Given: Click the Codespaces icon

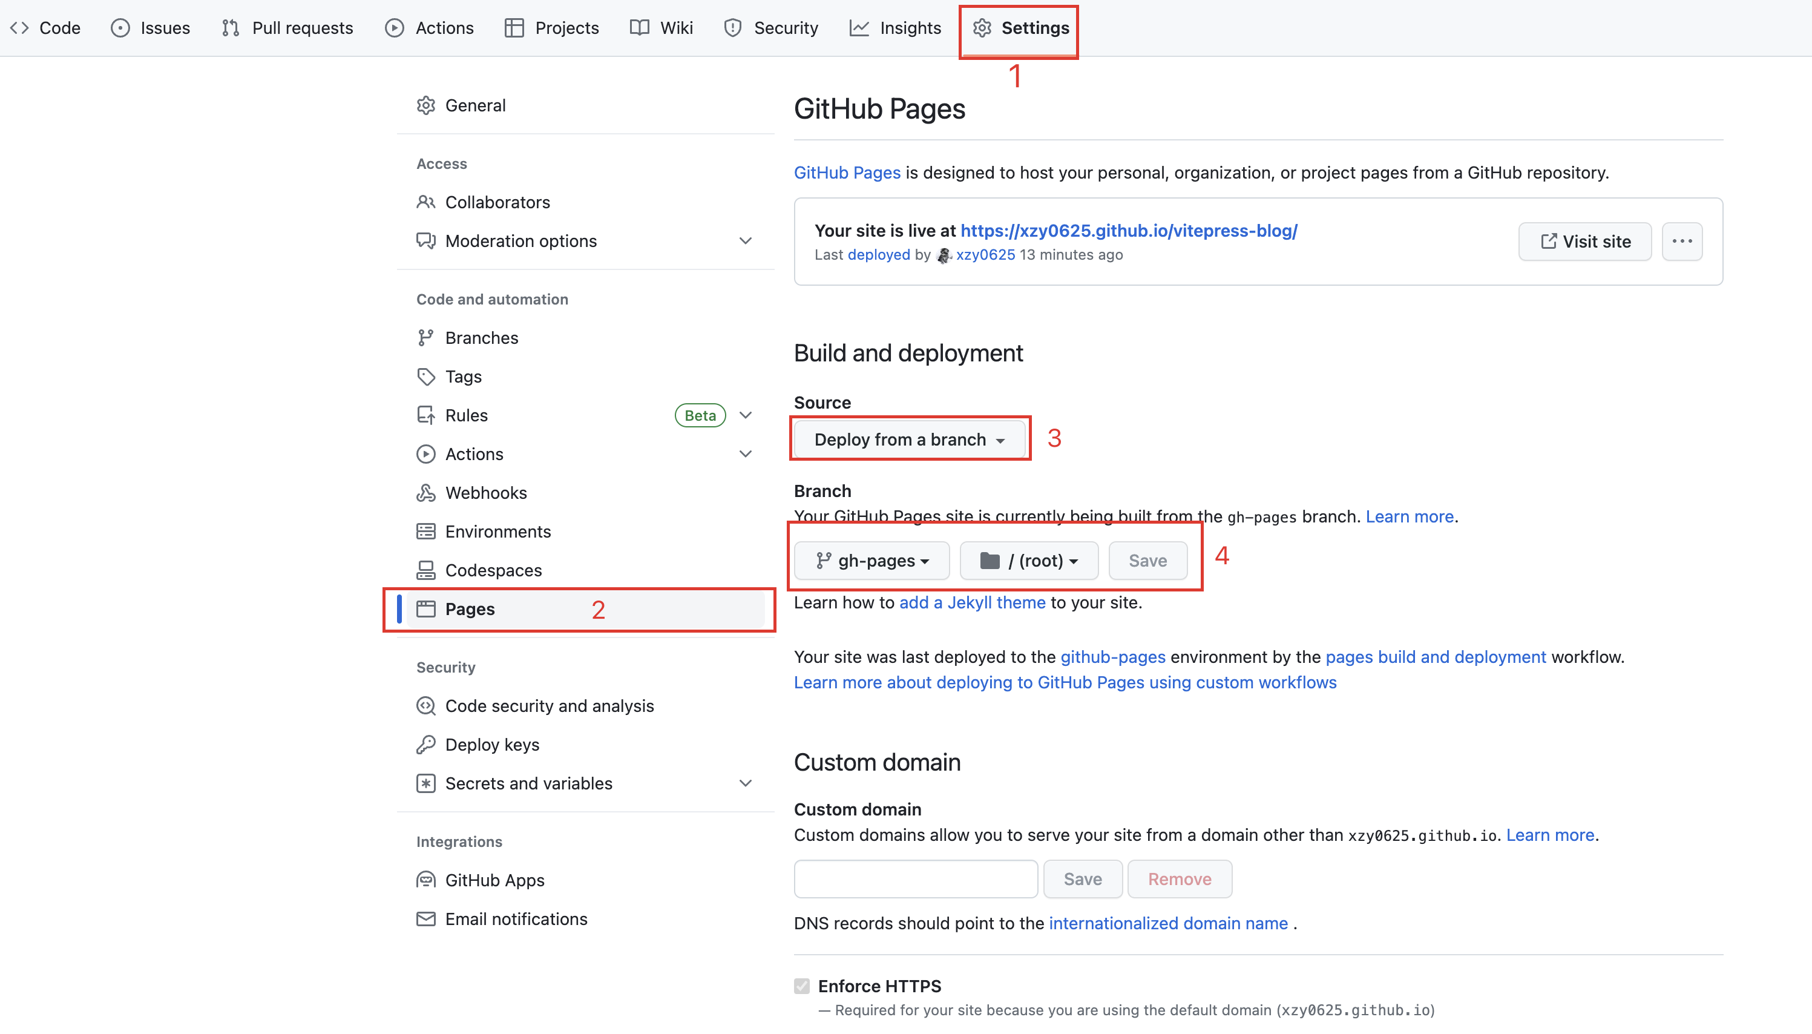Looking at the screenshot, I should (x=426, y=570).
